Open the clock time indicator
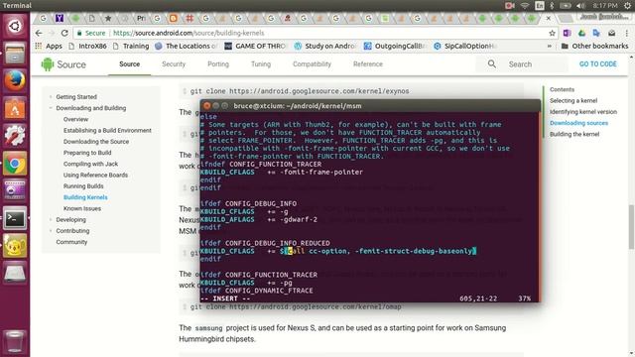Image resolution: width=635 pixels, height=357 pixels. tap(605, 6)
